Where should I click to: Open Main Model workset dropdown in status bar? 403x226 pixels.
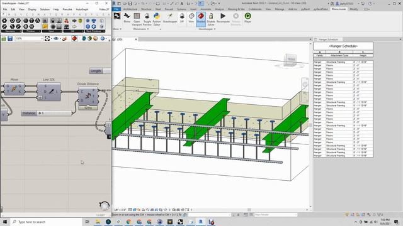coord(275,215)
